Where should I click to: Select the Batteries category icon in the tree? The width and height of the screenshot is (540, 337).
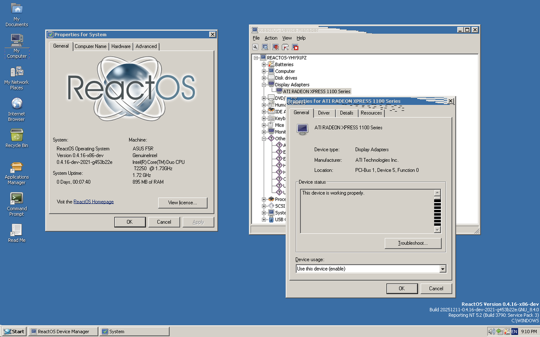[271, 64]
